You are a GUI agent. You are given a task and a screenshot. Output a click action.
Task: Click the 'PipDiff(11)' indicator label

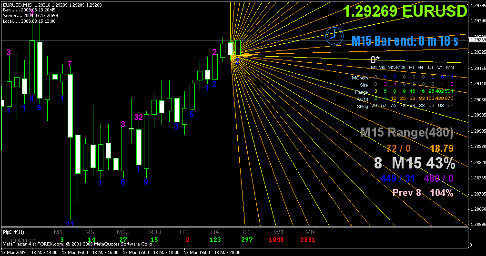pyautogui.click(x=13, y=232)
